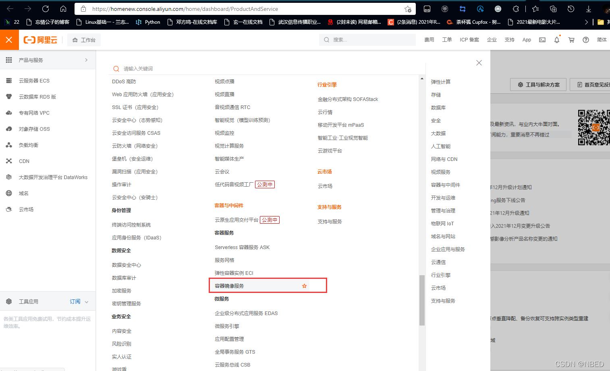
Task: Expand the bookmarks overflow chevron
Action: tap(586, 22)
